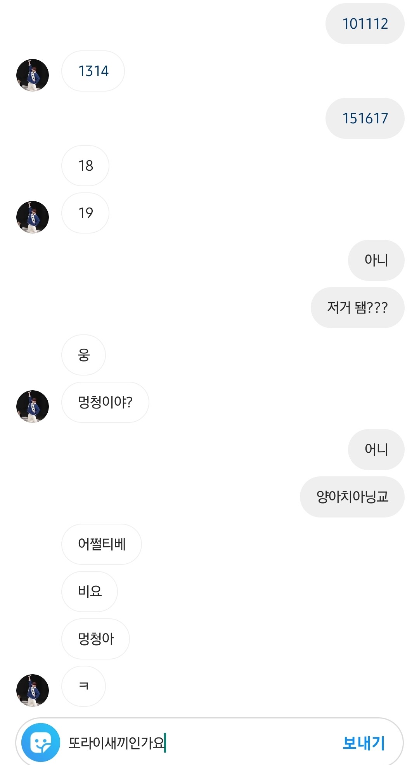
Task: Open the sticker picker icon
Action: pos(40,742)
